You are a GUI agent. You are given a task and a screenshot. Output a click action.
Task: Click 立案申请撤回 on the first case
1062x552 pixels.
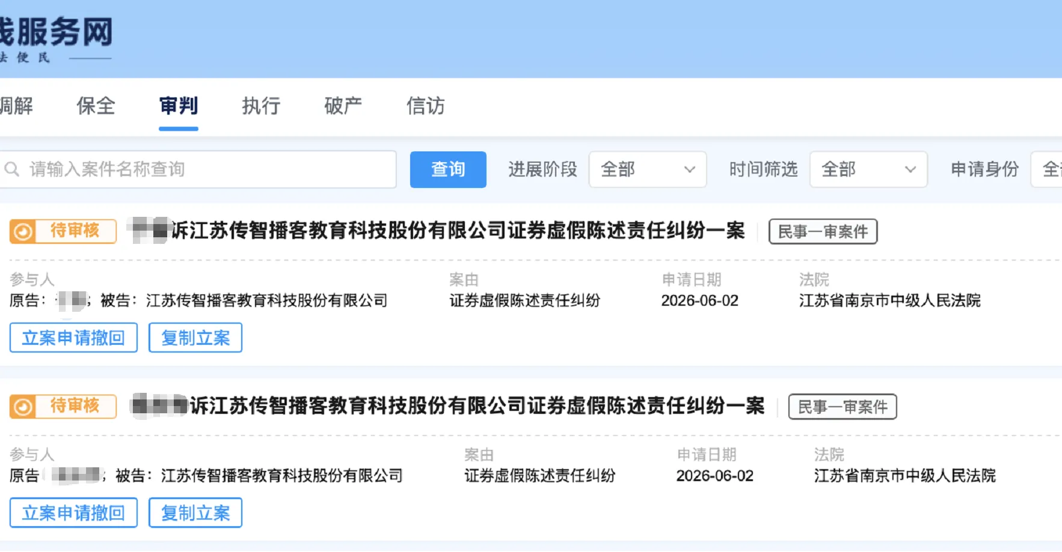pos(73,338)
